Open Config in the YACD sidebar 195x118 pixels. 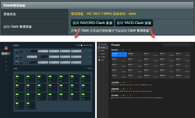click(x=103, y=57)
